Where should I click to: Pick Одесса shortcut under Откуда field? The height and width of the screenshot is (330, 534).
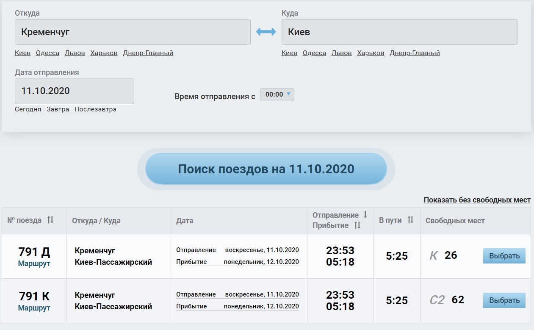(x=47, y=53)
